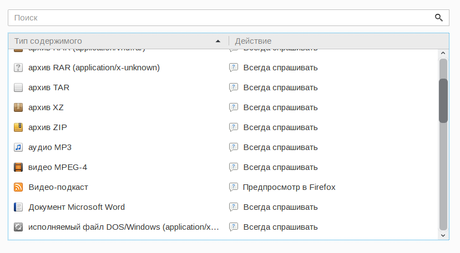Click the ask icon in видео MPEG-4 action
Screen dimensions: 460x253
234,167
